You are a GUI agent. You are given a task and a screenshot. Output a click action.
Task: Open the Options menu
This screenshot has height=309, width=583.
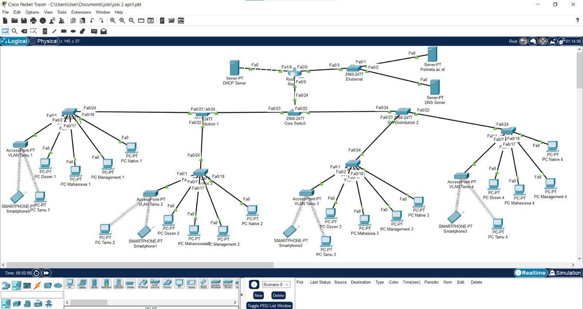(x=33, y=12)
